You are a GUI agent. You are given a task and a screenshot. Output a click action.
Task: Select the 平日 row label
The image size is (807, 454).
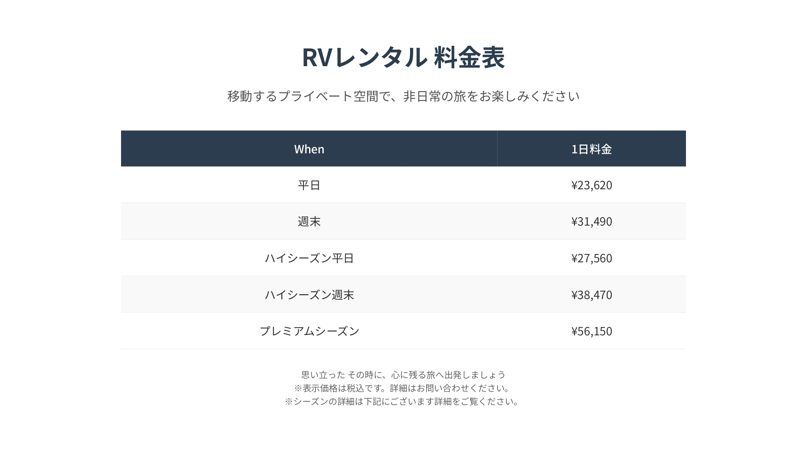pos(309,185)
